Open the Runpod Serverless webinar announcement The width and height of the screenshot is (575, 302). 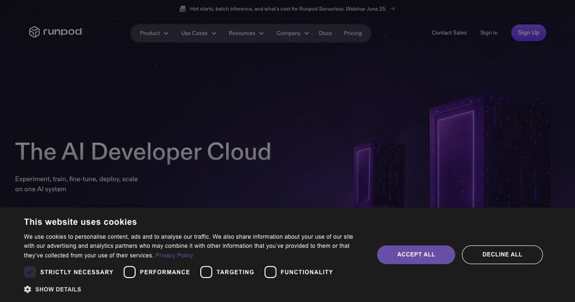coord(288,9)
